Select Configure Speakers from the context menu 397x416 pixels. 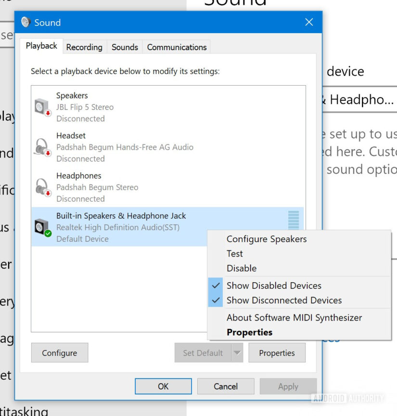[x=266, y=239]
